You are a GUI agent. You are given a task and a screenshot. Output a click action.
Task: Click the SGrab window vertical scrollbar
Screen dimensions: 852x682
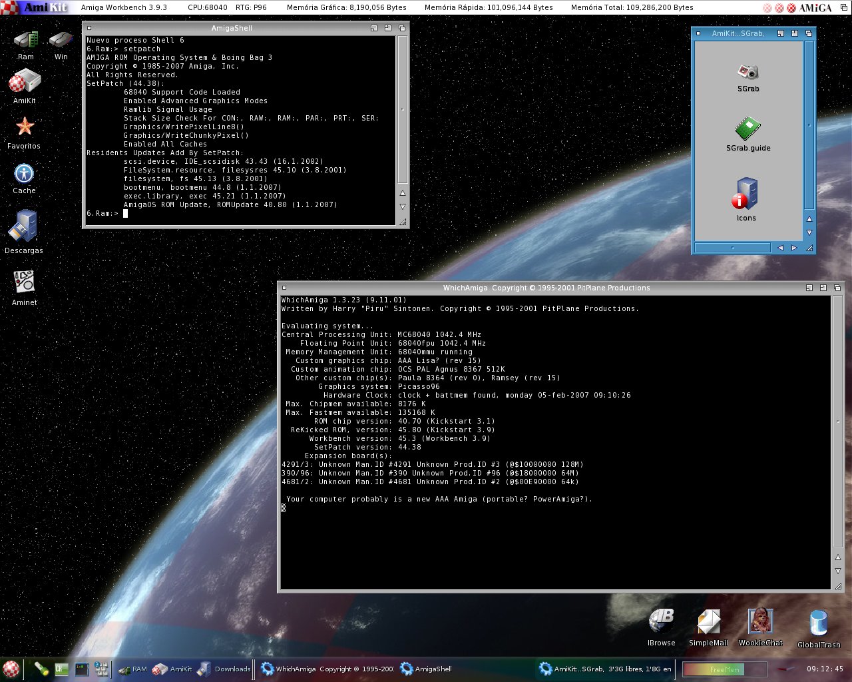click(x=809, y=125)
